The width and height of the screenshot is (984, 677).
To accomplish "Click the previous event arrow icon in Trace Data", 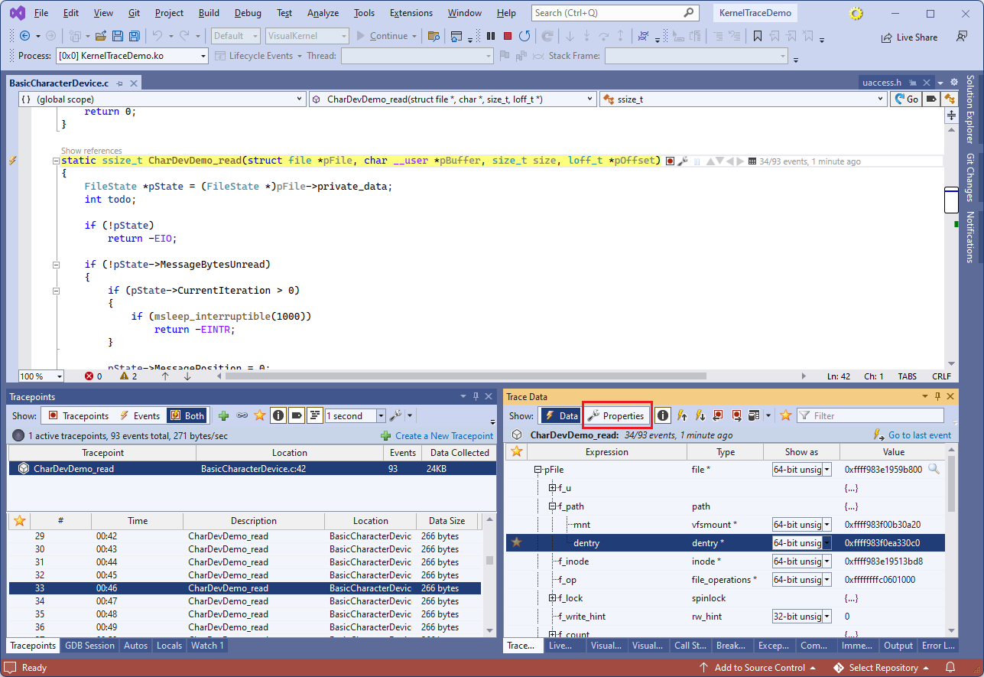I will [681, 415].
